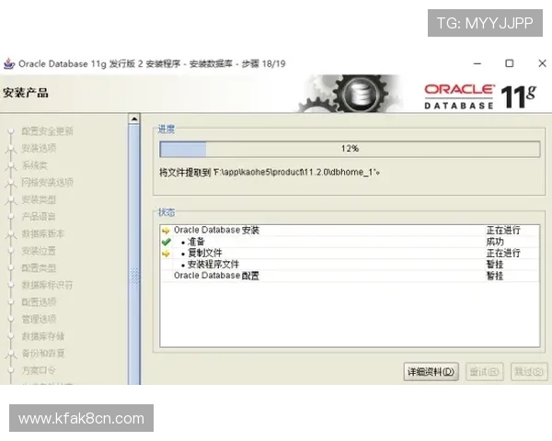This screenshot has width=552, height=441.
Task: Click the Oracle Database 安装 status row
Action: 350,231
